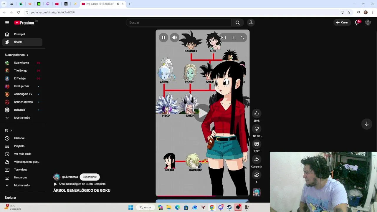Reload the page
377x212 pixels.
[18, 12]
